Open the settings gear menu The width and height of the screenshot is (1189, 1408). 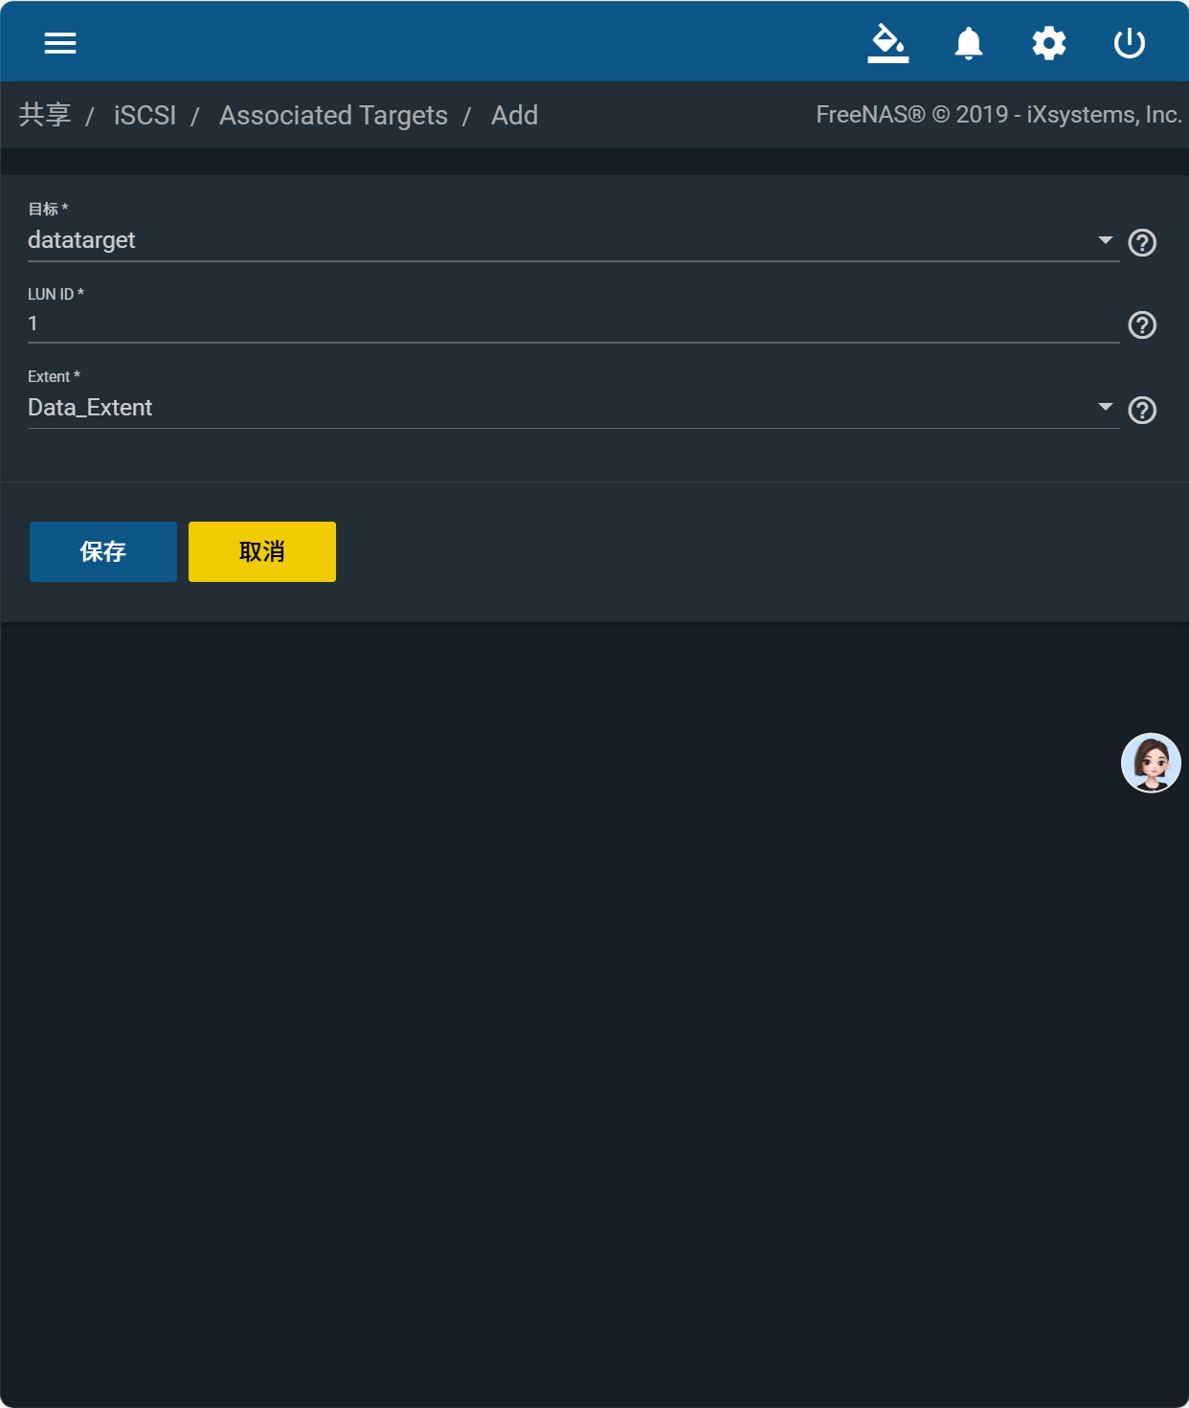1049,43
